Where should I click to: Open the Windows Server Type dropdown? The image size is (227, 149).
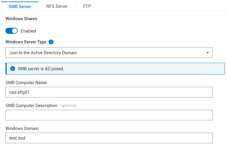tap(109, 53)
